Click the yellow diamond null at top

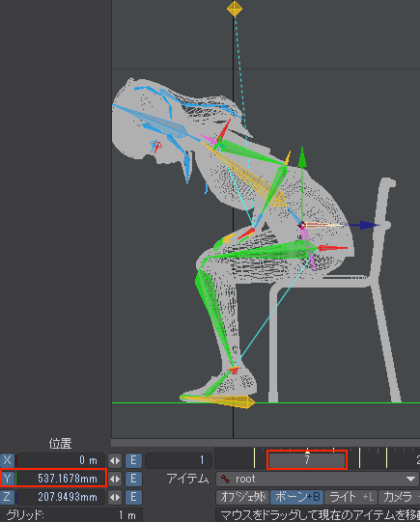coord(235,9)
